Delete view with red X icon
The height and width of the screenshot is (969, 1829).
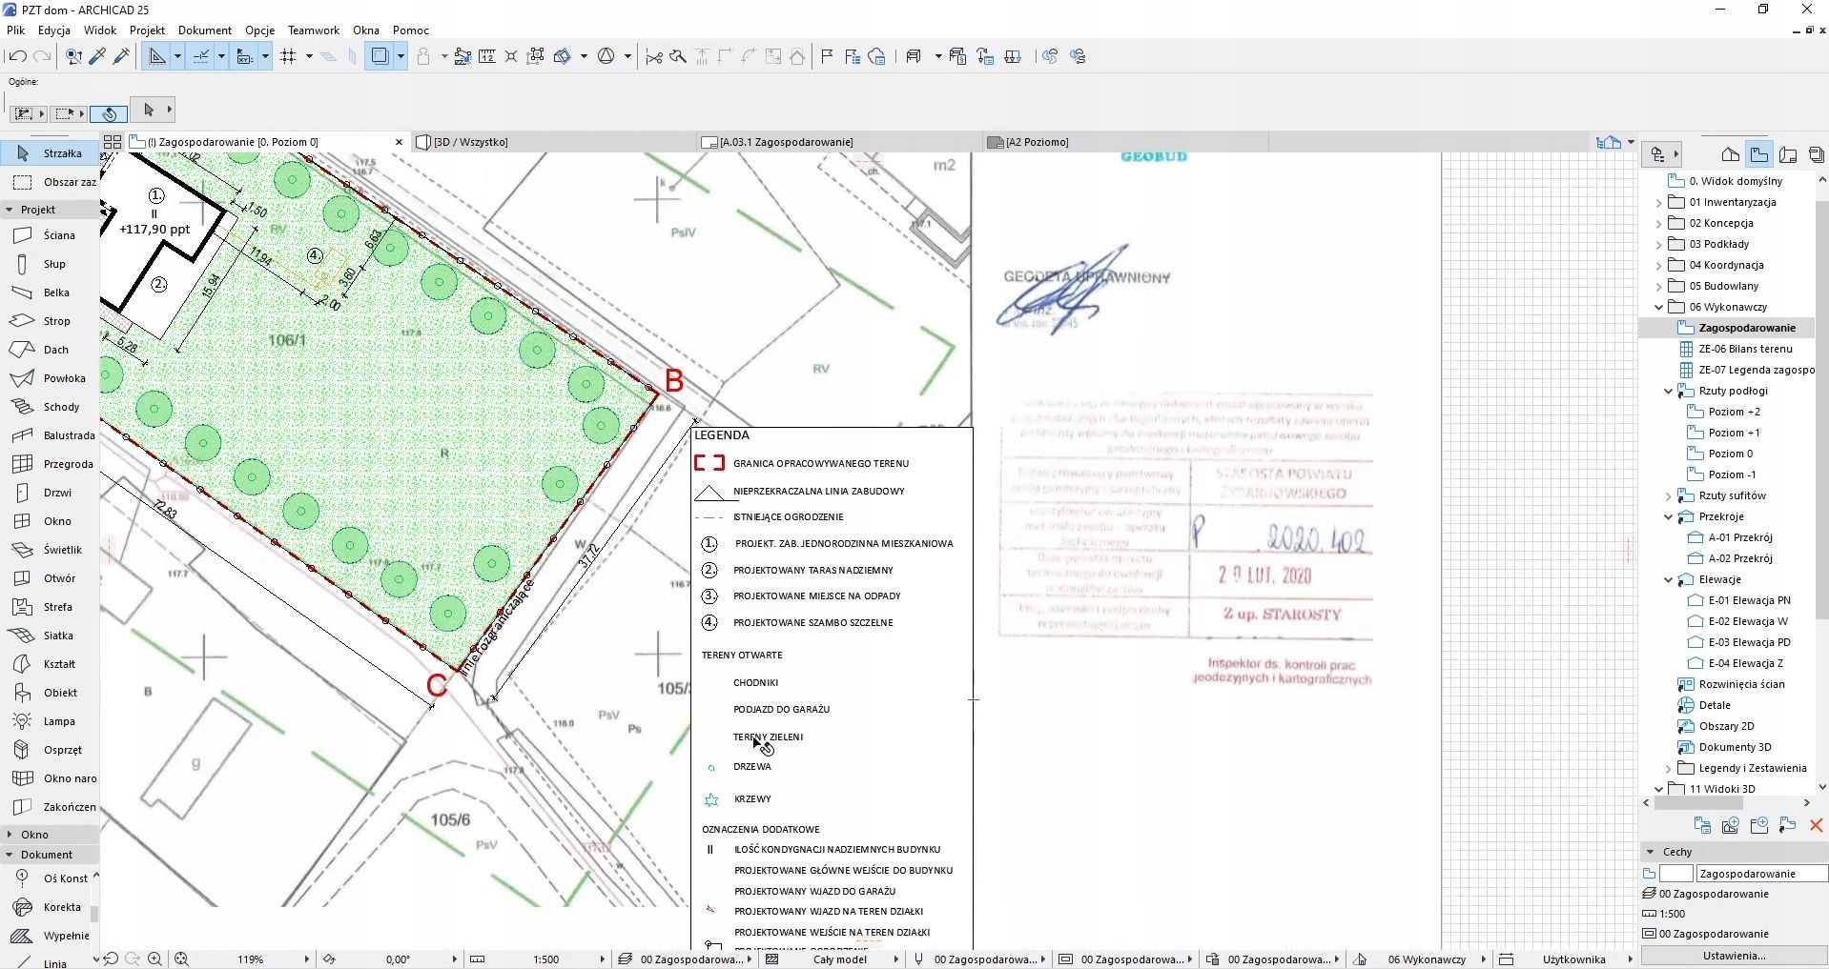(x=1816, y=826)
